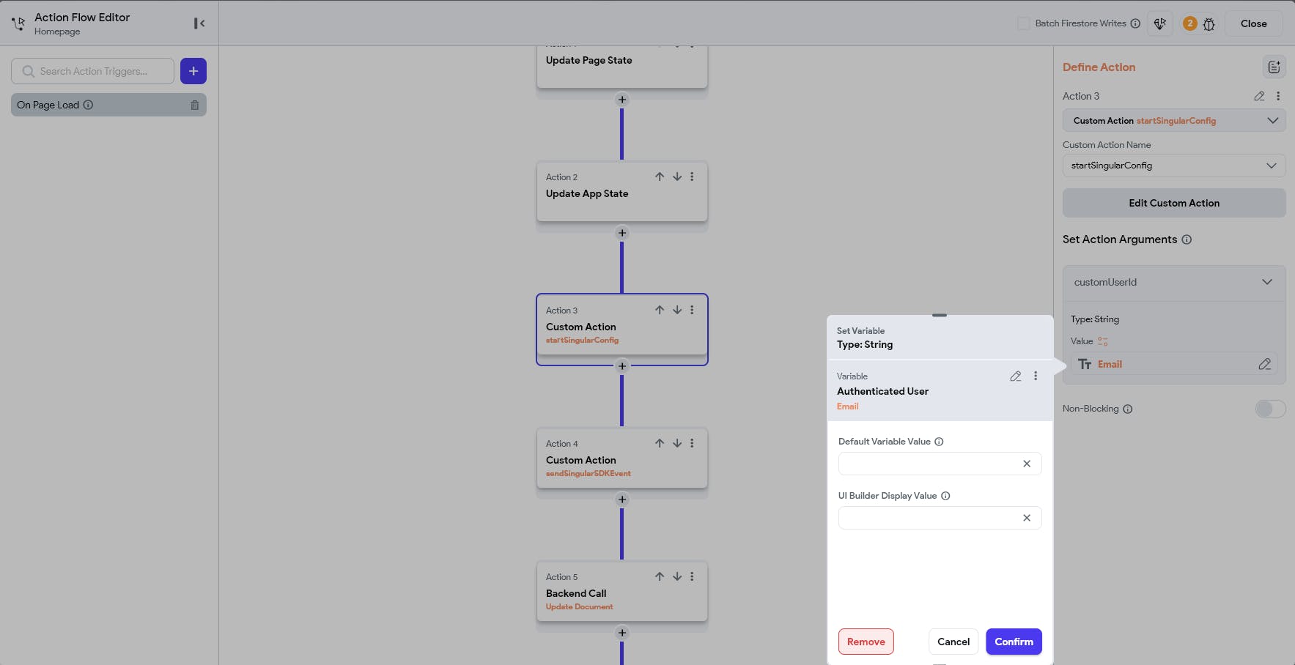1295x665 pixels.
Task: Confirm the variable selection
Action: point(1014,642)
